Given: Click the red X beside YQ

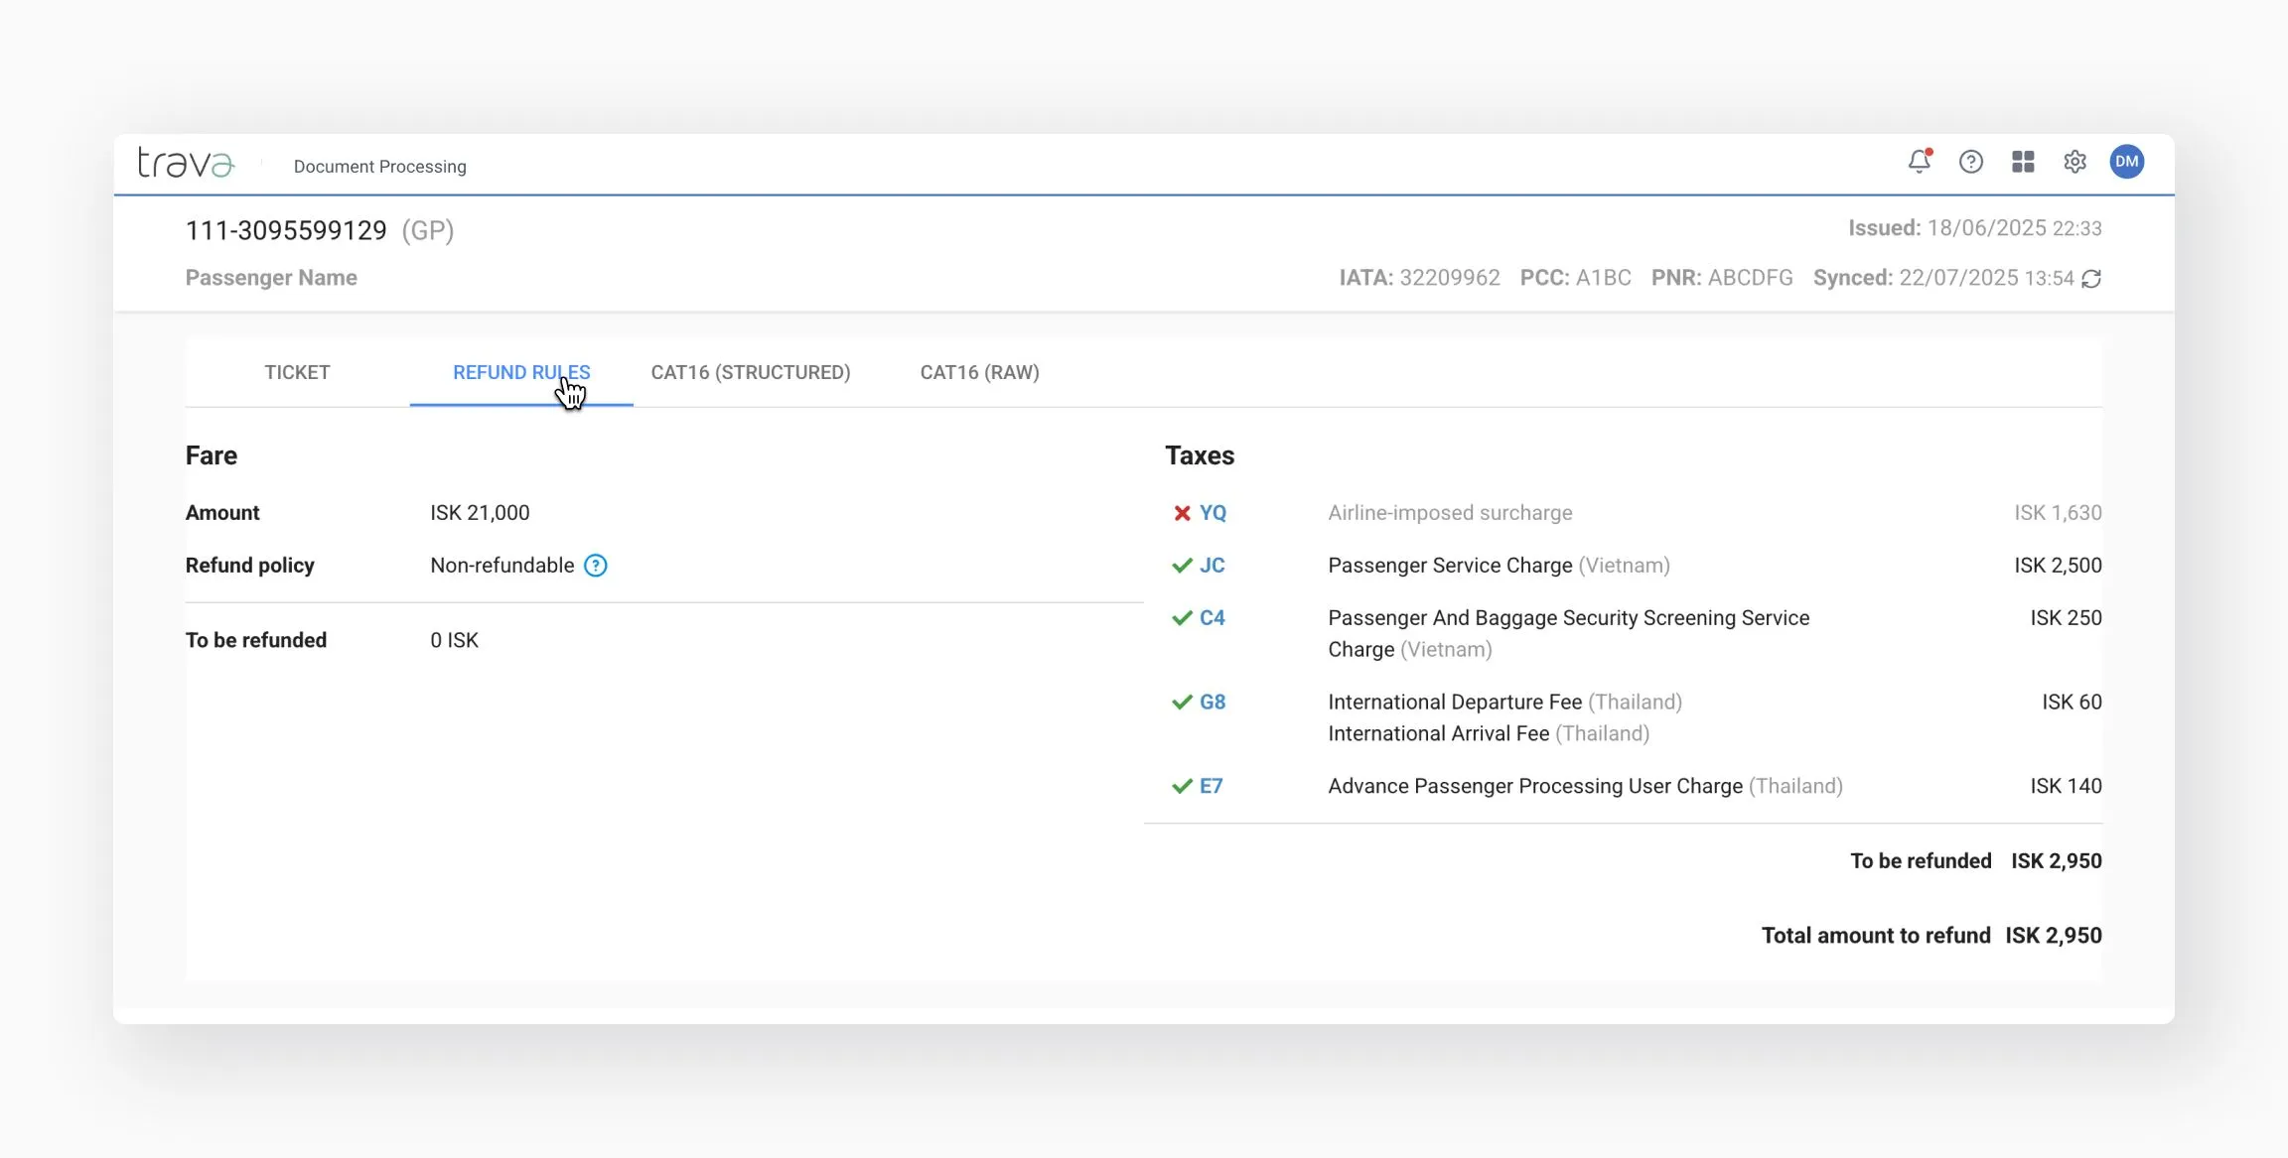Looking at the screenshot, I should [x=1182, y=513].
